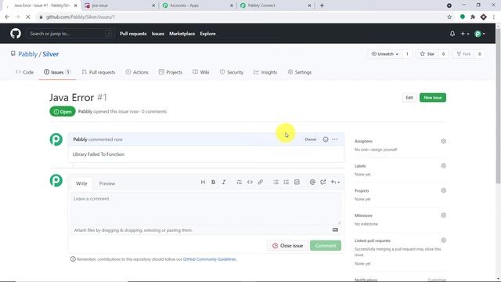Open the Pabbly owner link in breadcrumb
Image resolution: width=501 pixels, height=282 pixels.
click(x=28, y=54)
